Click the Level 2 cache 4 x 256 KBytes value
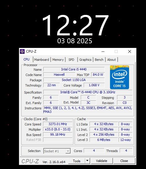The height and width of the screenshot is (169, 146). click(x=104, y=134)
